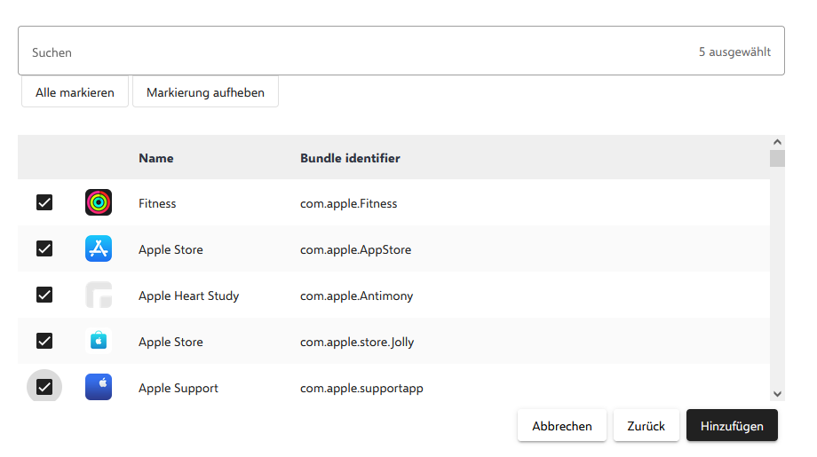Go back with the Zurück button

tap(646, 426)
